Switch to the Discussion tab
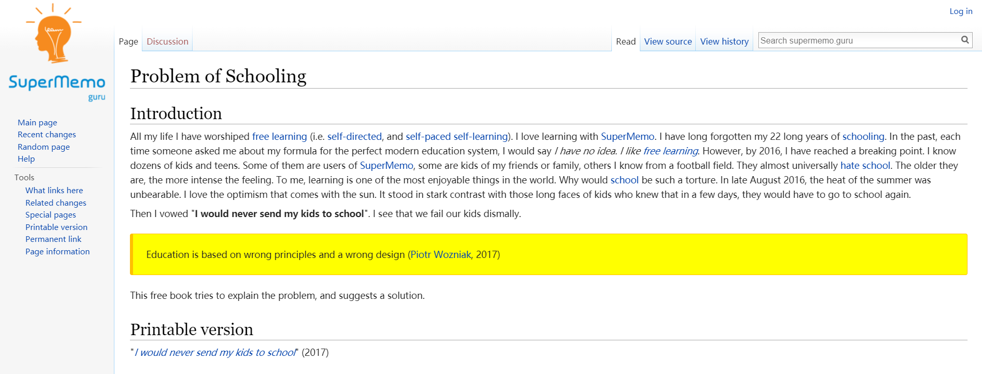Viewport: 982px width, 374px height. 167,41
